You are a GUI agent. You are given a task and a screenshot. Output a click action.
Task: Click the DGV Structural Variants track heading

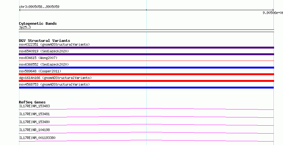(x=45, y=41)
